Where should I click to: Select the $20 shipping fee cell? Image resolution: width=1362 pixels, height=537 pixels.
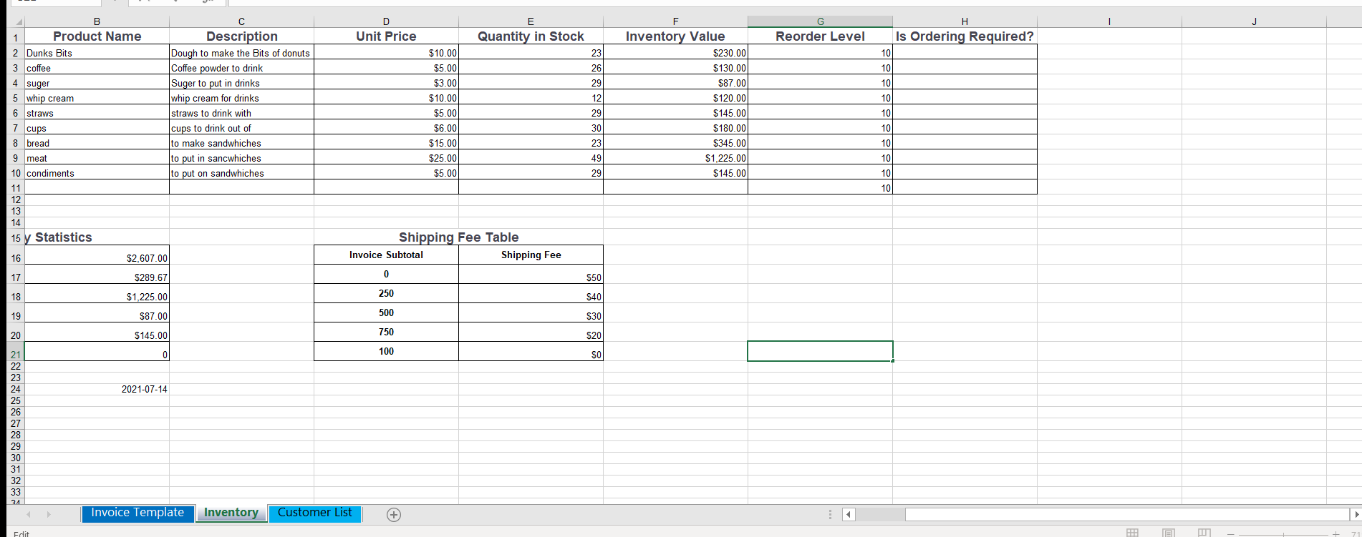531,332
